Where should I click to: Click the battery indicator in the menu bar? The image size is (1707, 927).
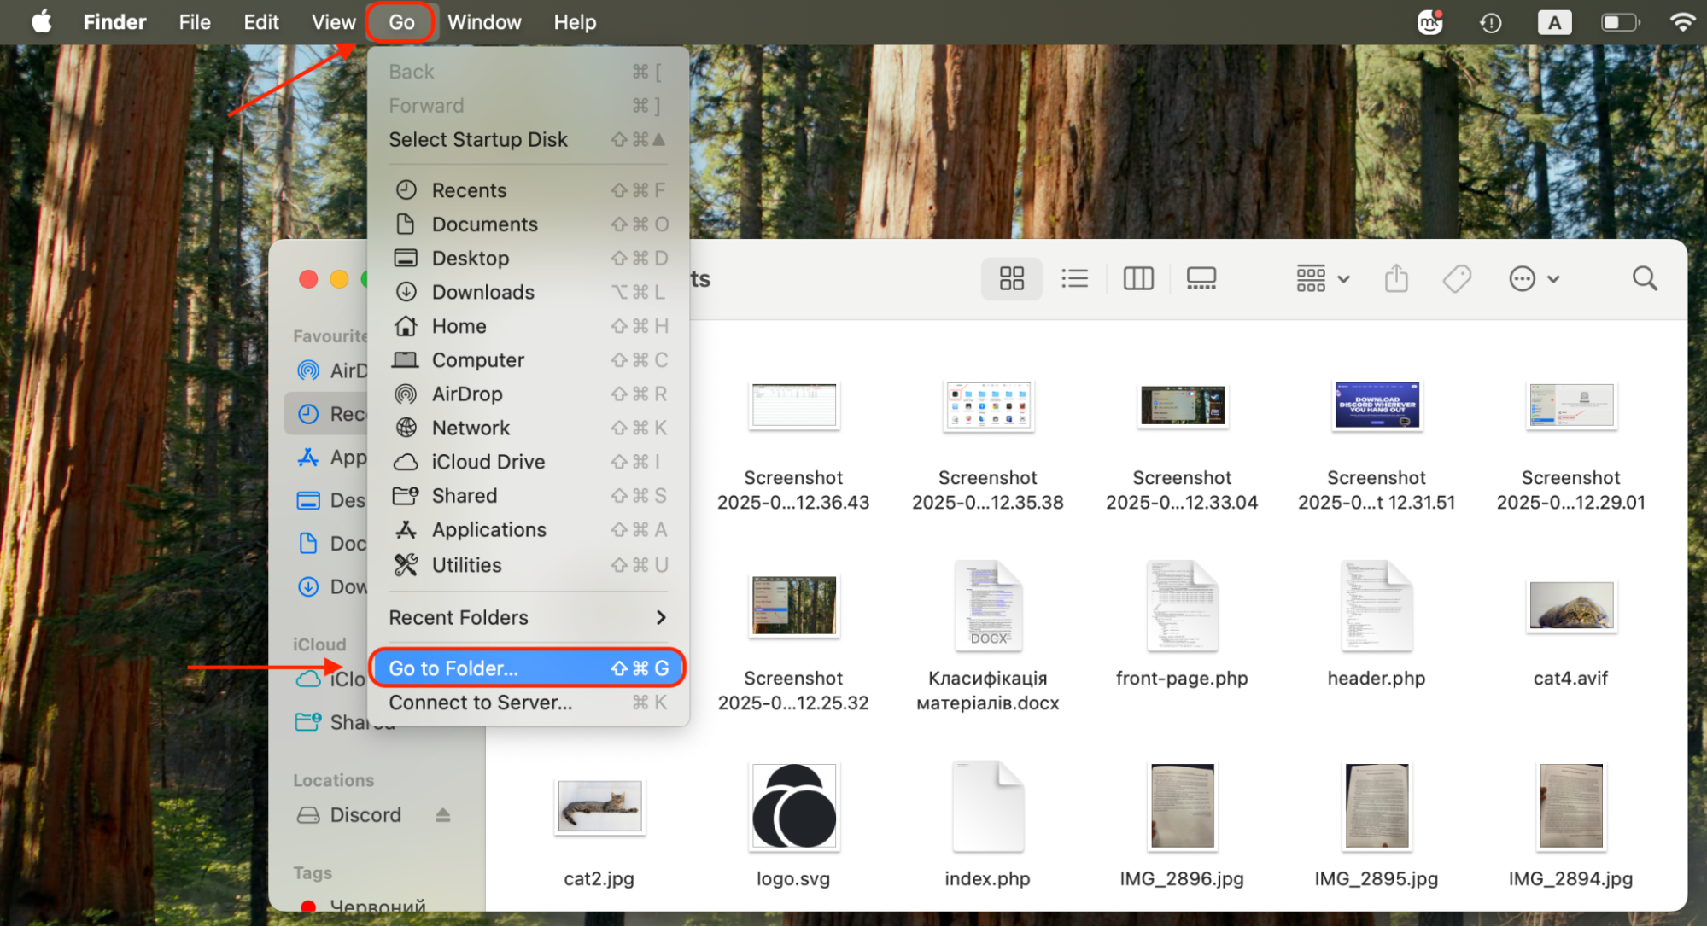[x=1620, y=22]
